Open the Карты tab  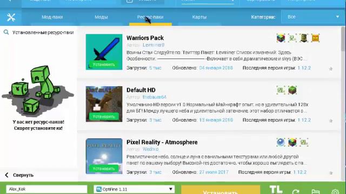click(x=199, y=17)
